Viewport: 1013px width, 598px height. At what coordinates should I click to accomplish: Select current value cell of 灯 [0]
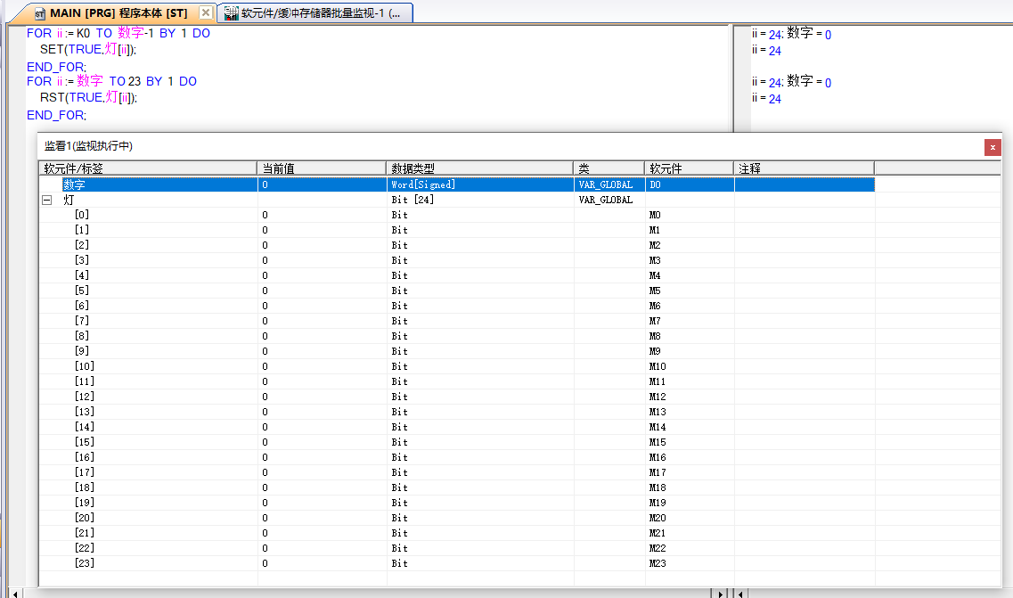(x=322, y=216)
